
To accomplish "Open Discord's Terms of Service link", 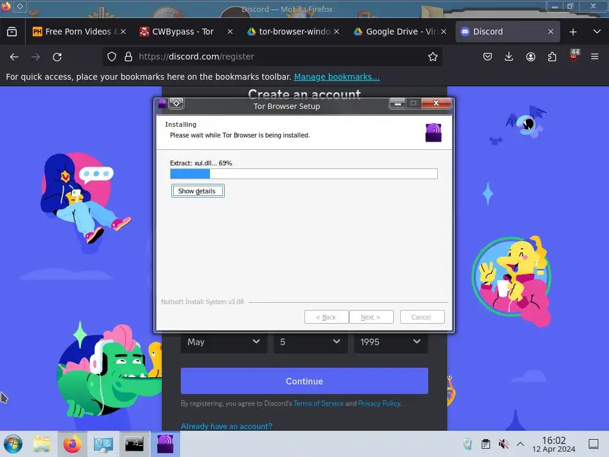I will coord(319,403).
